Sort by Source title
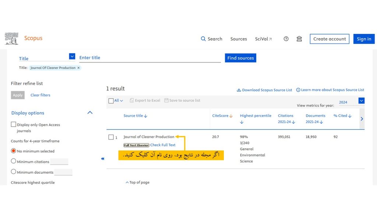377x212 pixels. click(x=135, y=116)
